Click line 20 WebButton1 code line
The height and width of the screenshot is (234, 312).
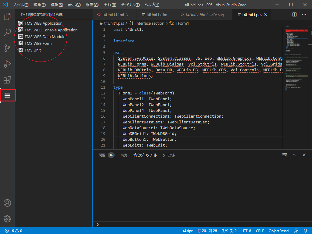(149, 139)
